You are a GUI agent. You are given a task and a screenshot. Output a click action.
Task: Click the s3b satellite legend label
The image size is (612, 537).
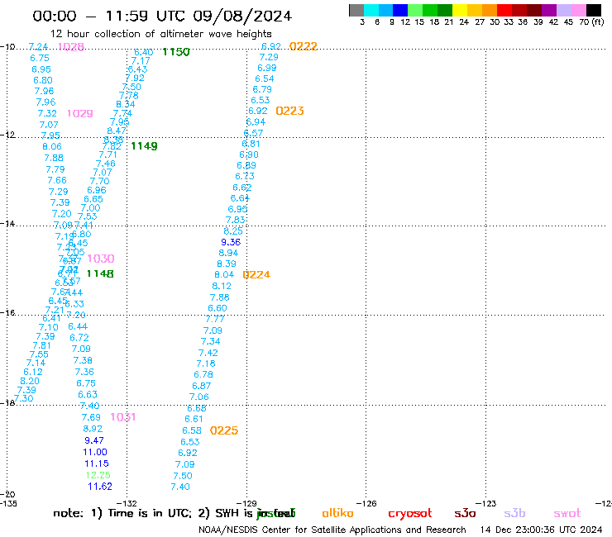coord(514,513)
